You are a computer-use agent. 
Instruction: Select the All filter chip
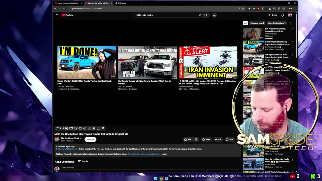[245, 23]
